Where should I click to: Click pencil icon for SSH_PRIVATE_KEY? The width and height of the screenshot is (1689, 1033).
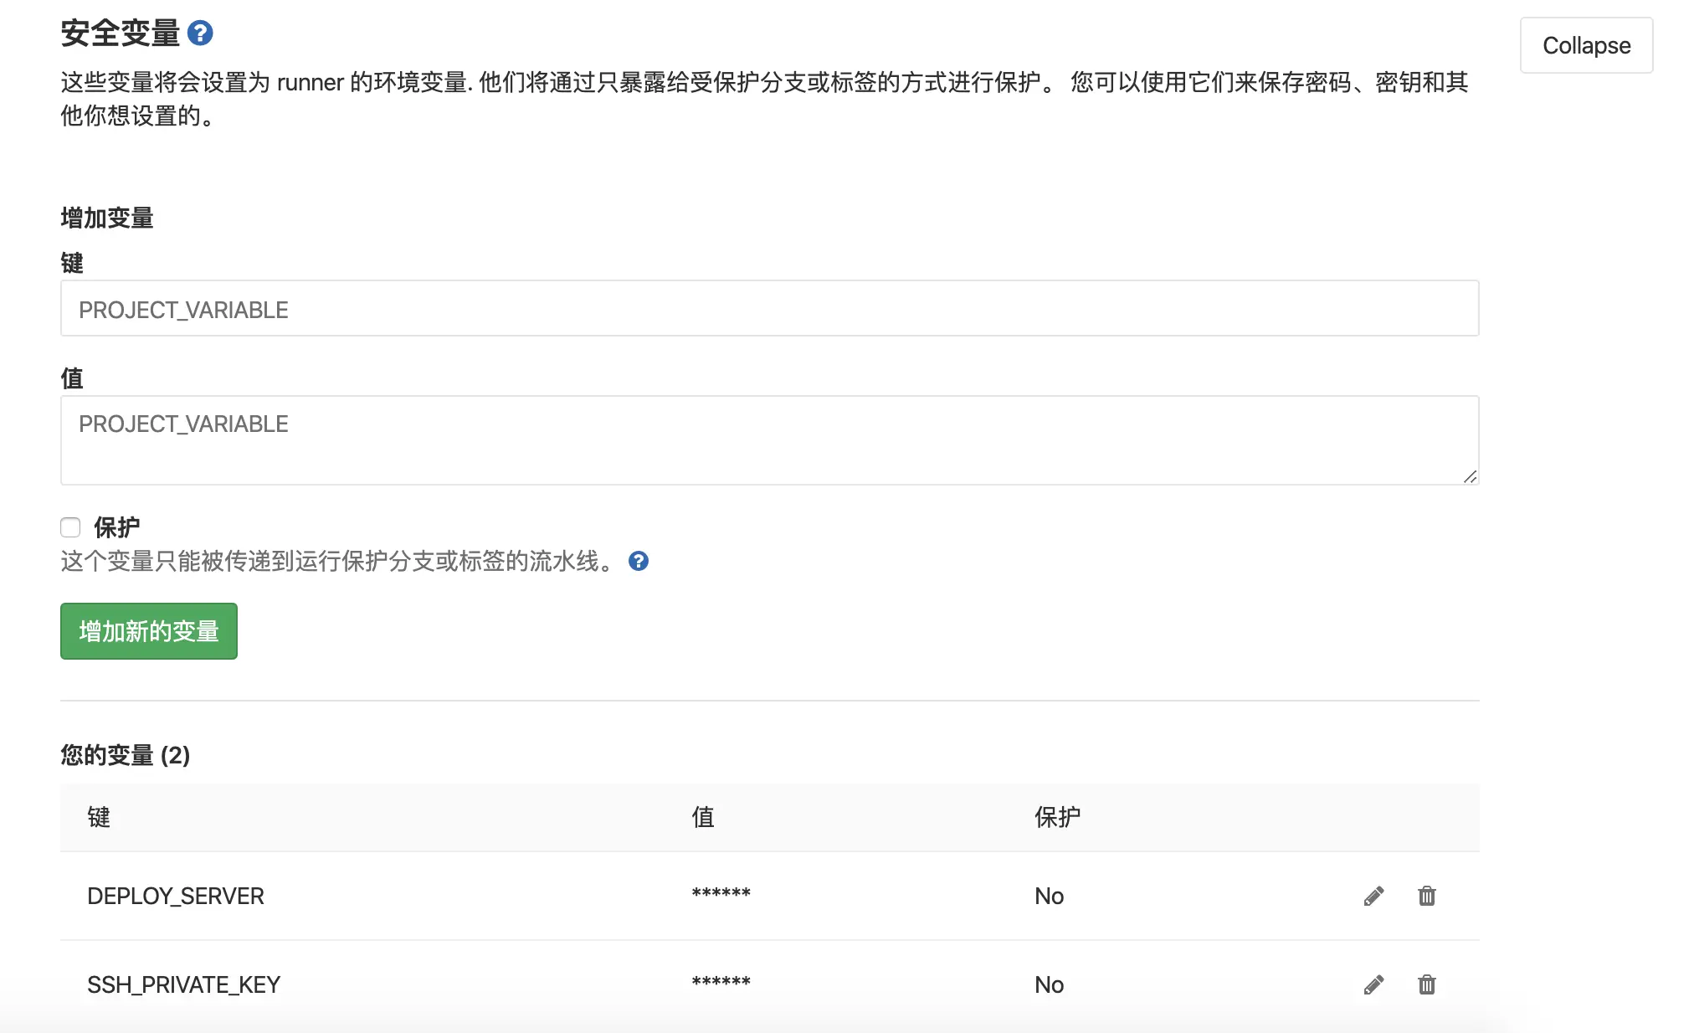(1373, 984)
